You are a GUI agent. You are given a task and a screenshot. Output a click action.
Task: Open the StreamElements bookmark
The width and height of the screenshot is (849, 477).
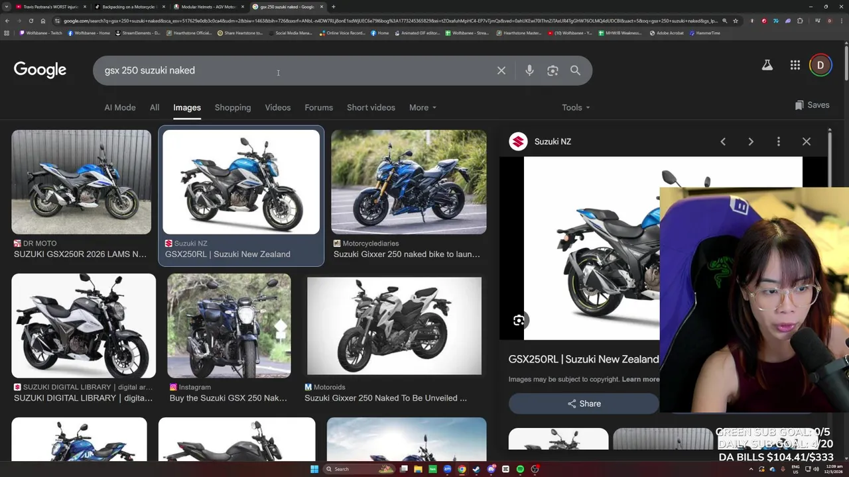[x=138, y=32]
